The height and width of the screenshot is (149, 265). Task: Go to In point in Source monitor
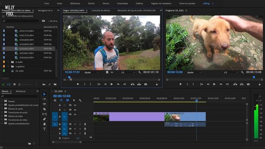tap(99, 84)
